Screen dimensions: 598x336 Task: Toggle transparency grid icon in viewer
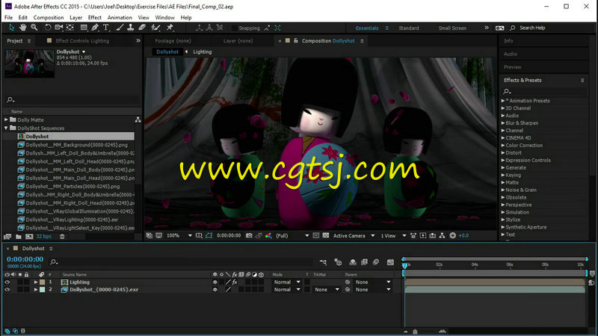[326, 236]
